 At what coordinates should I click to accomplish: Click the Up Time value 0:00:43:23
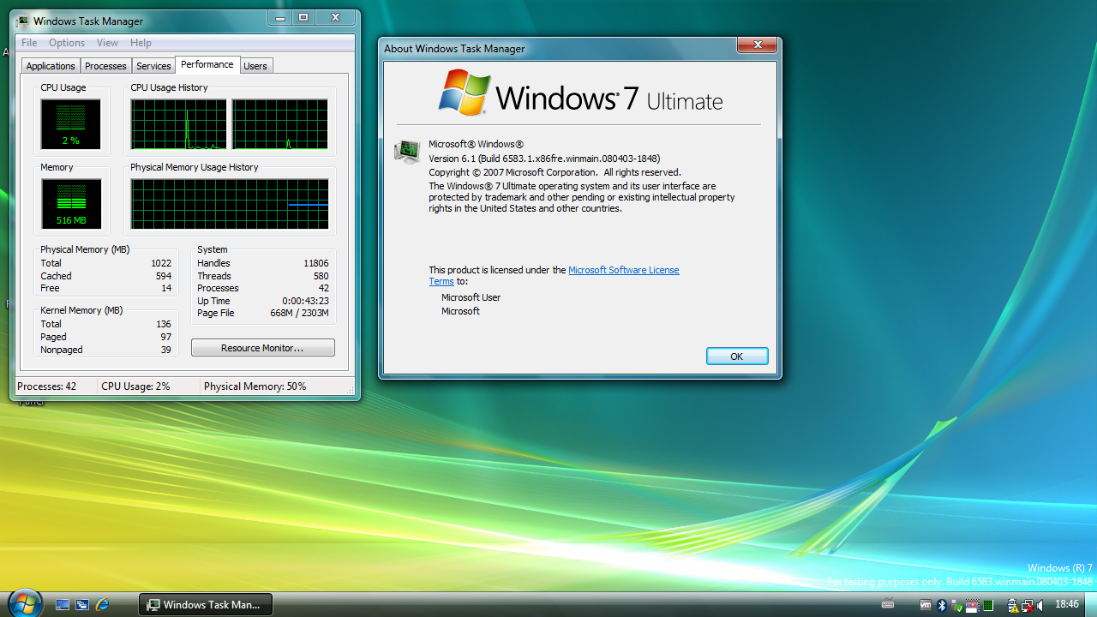[305, 301]
